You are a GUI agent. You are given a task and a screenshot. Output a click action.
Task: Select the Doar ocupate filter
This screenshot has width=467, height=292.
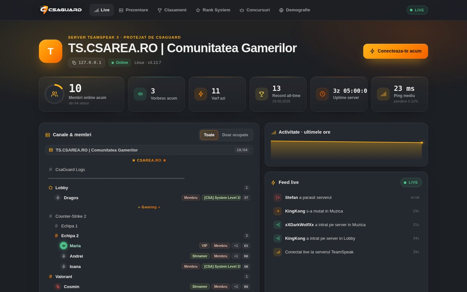[x=235, y=135]
